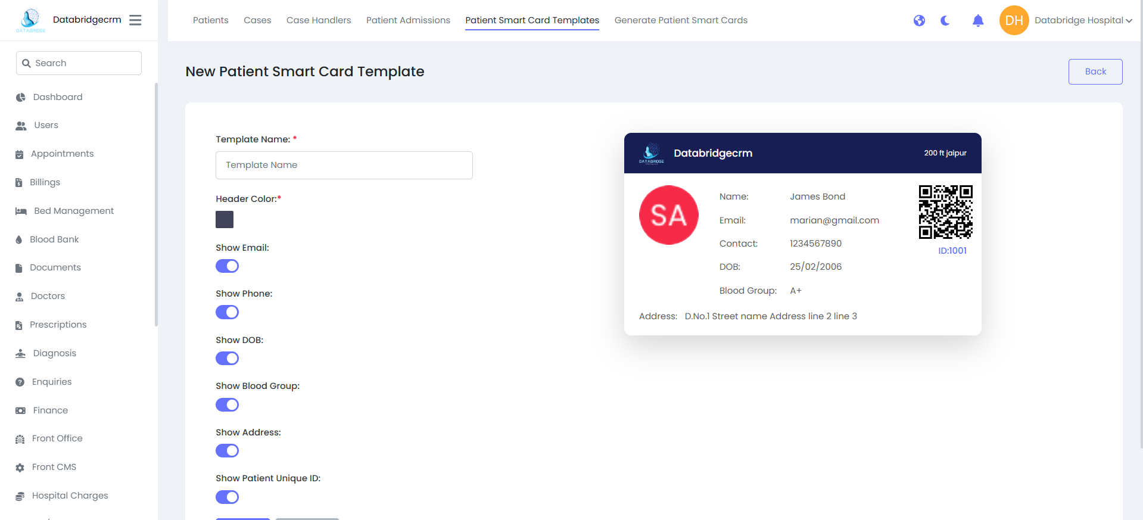Click the Front CMS gear icon
The image size is (1143, 520).
click(x=20, y=468)
